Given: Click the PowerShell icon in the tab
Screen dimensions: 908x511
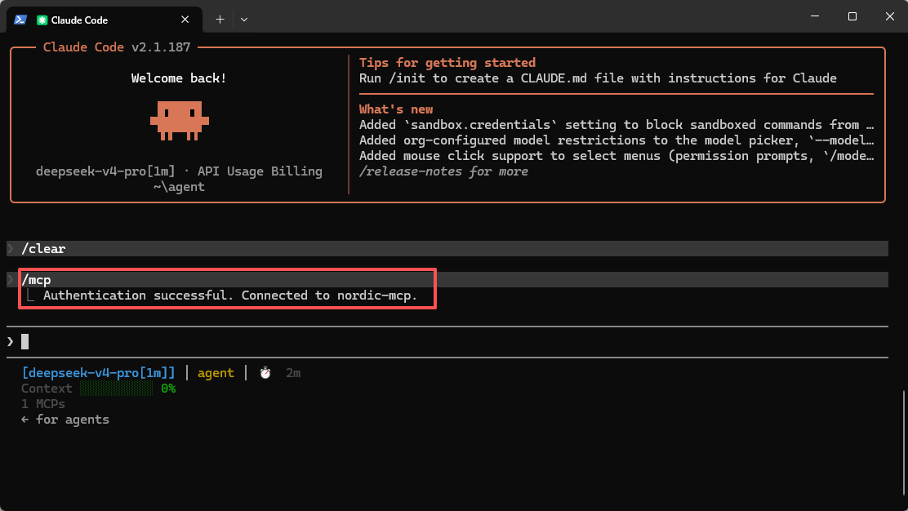Looking at the screenshot, I should click(x=20, y=20).
